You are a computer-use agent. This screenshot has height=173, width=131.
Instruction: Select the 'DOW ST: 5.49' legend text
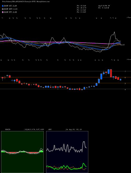(x=10, y=6)
